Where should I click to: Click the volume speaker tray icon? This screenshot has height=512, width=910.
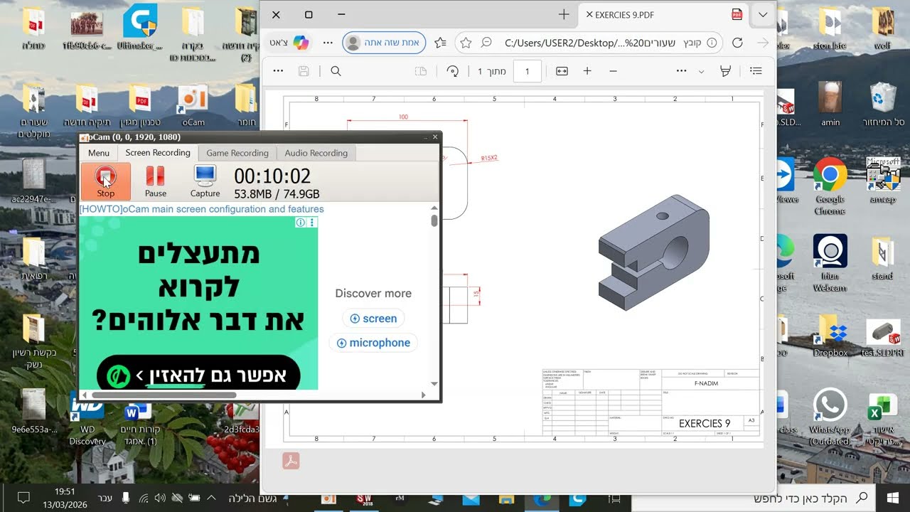click(160, 498)
